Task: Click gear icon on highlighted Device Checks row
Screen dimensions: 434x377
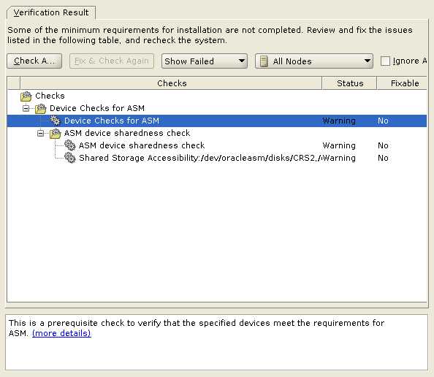Action: coord(55,121)
